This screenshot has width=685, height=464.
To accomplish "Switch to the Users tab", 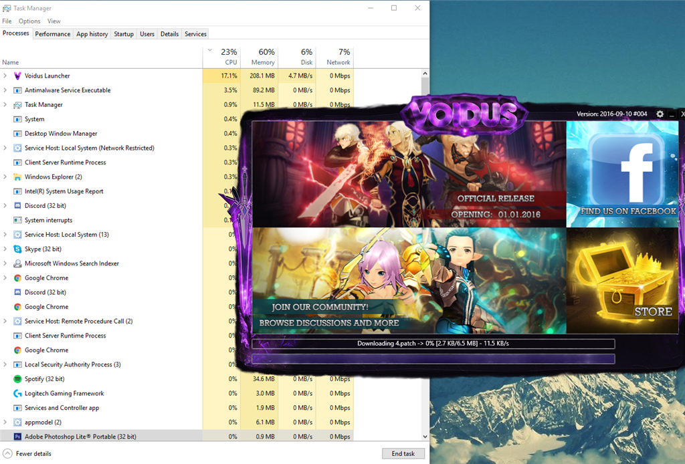I will [x=147, y=34].
